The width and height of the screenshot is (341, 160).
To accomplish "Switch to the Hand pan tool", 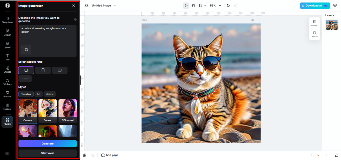I will point(193,5).
